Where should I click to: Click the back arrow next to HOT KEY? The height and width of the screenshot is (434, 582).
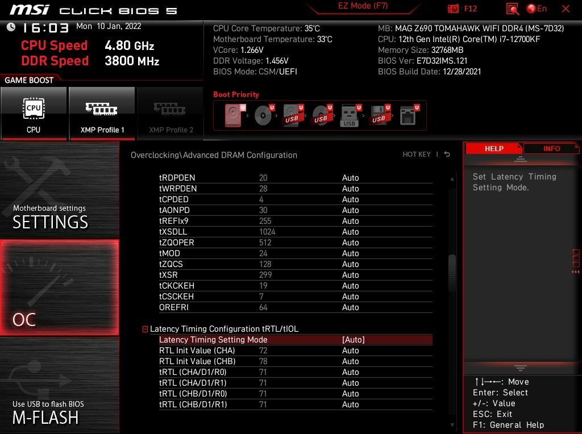pos(447,155)
